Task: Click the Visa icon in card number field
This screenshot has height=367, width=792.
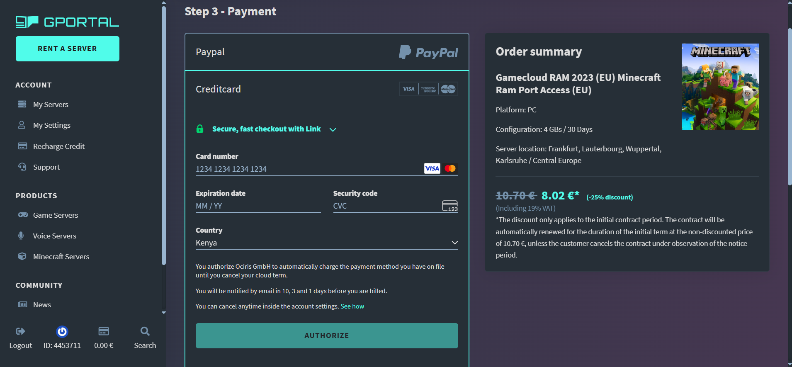Action: 432,168
